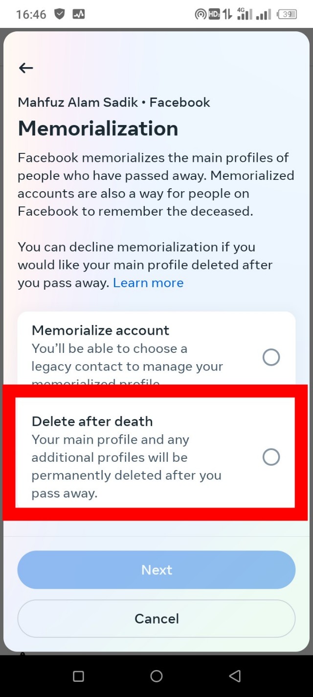The height and width of the screenshot is (697, 313).
Task: Tap the 4G signal strength icon
Action: pos(244,14)
